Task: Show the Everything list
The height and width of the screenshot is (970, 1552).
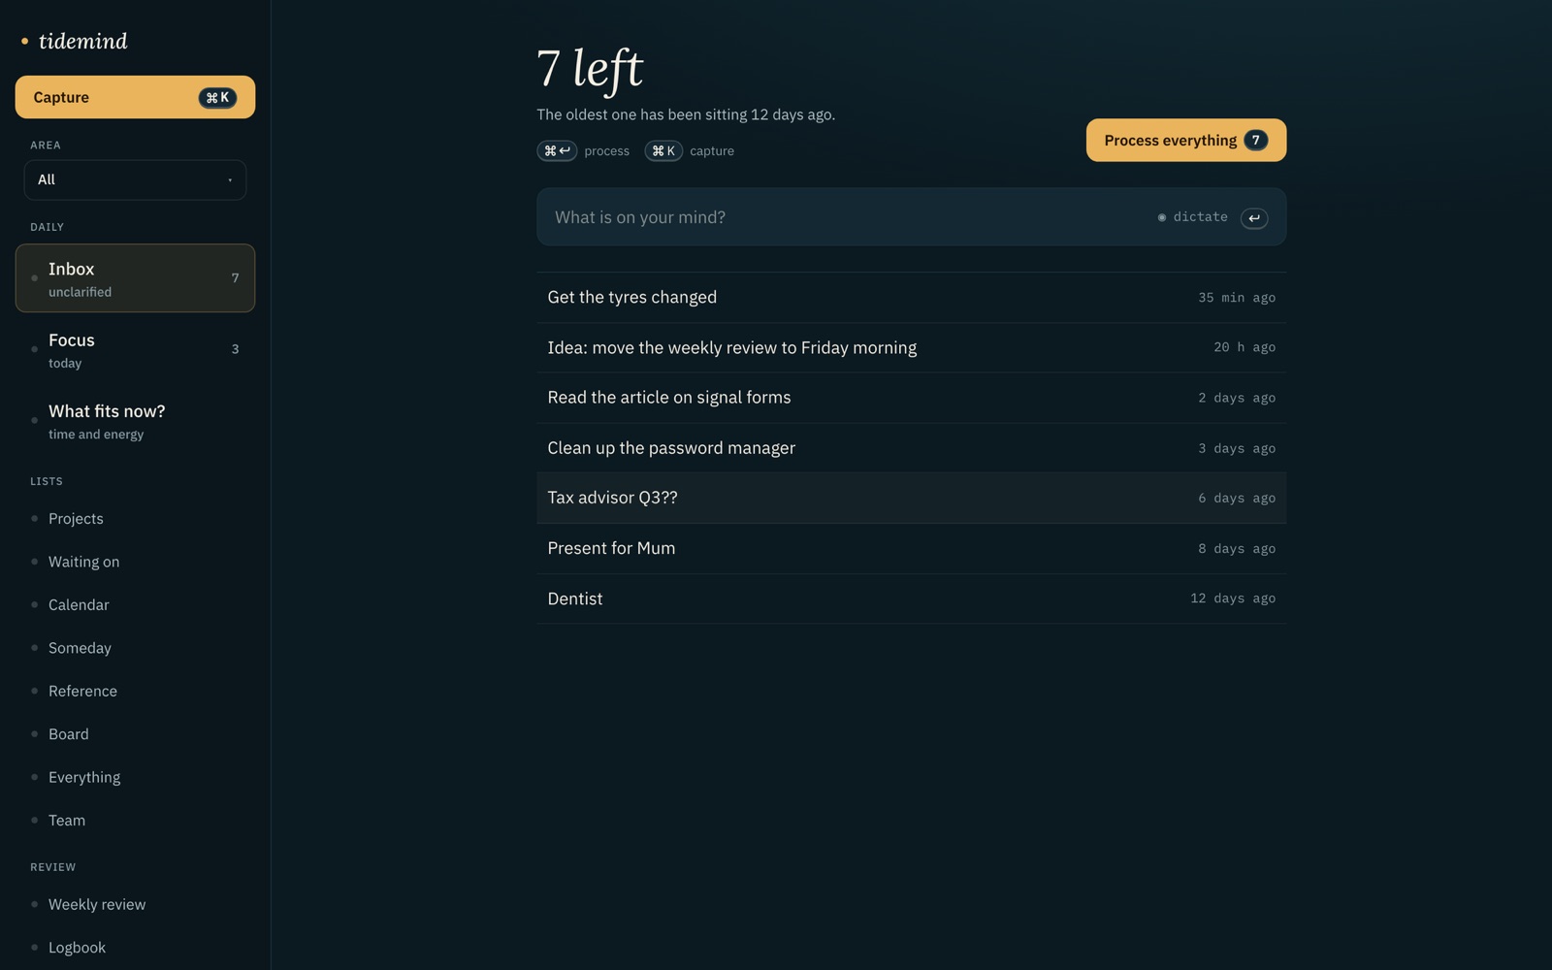Action: point(135,777)
